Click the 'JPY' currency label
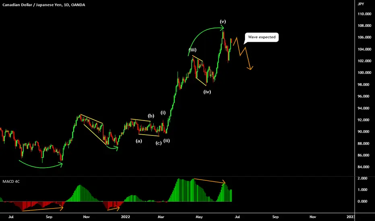Image resolution: width=375 pixels, height=221 pixels. point(361,4)
